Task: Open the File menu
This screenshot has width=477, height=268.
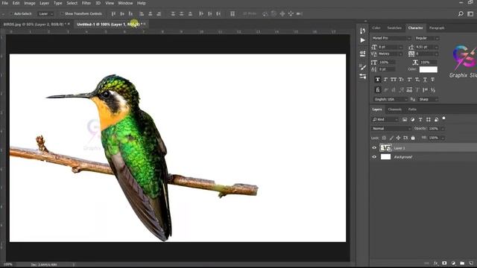Action: [x=5, y=3]
